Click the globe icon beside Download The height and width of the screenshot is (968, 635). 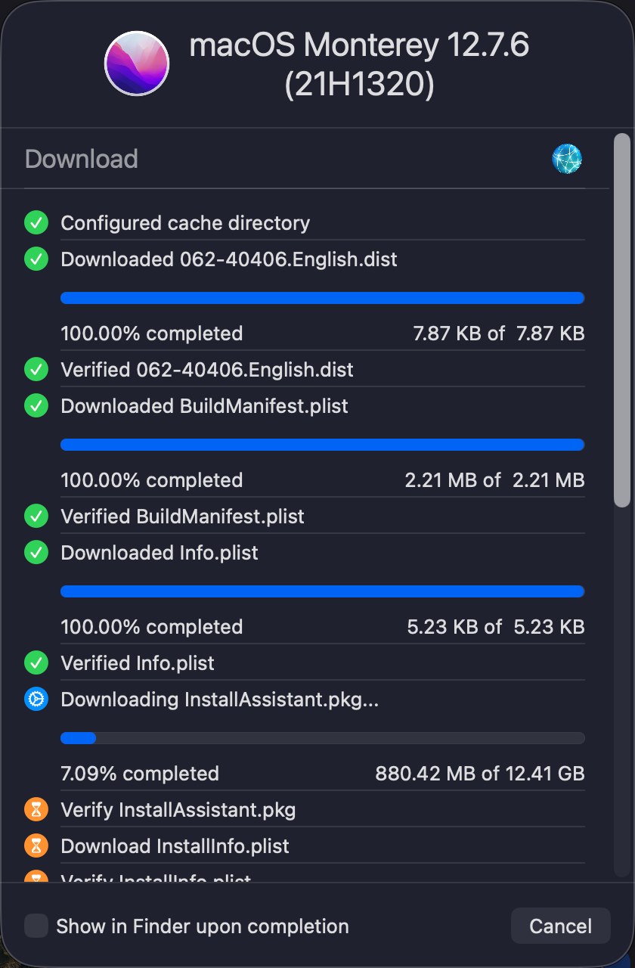tap(566, 159)
